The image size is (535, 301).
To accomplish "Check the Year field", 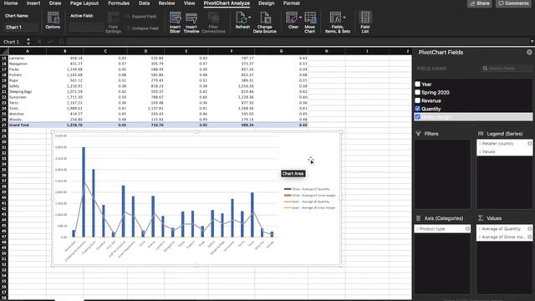I will pos(418,84).
